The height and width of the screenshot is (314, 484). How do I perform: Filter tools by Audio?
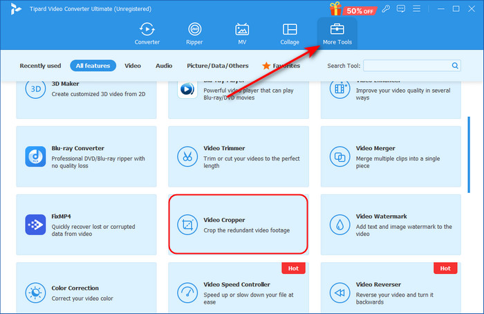164,66
